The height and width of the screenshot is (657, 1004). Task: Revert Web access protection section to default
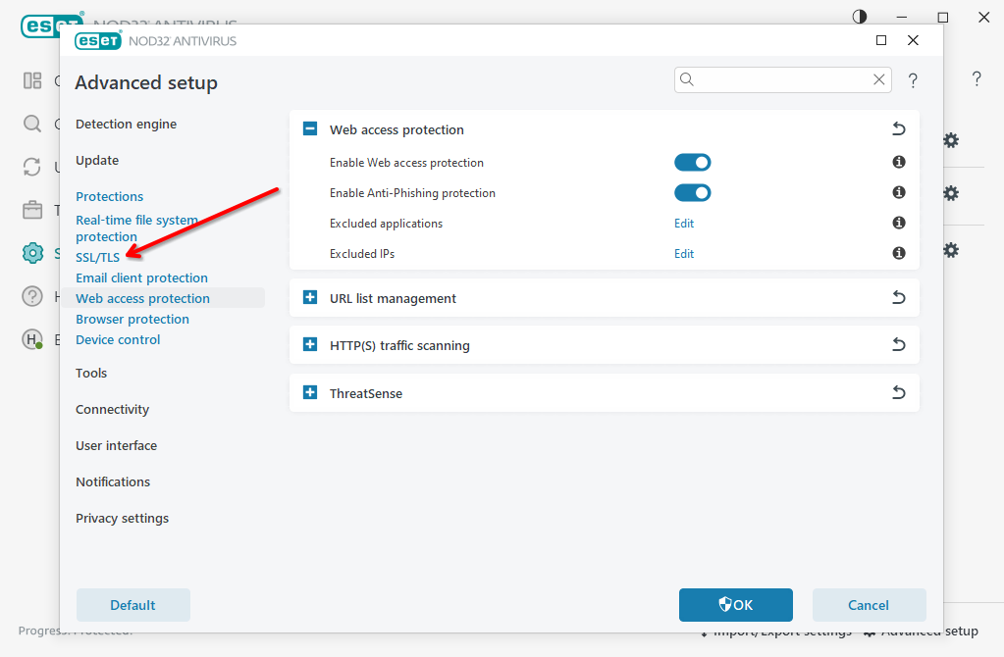click(898, 129)
